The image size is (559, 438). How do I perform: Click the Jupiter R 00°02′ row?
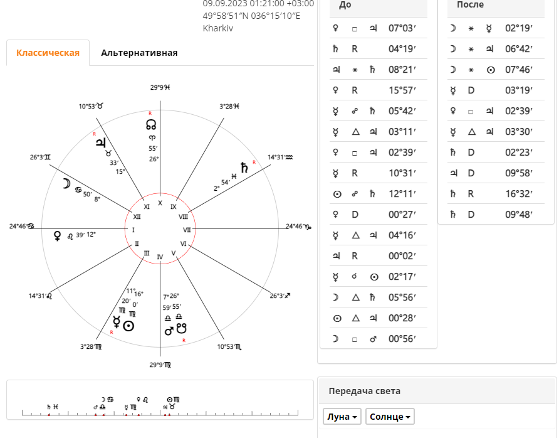click(x=379, y=256)
